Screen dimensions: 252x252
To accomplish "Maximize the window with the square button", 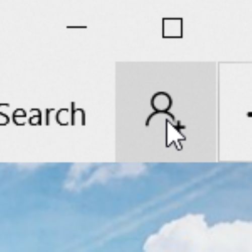I will (x=172, y=28).
